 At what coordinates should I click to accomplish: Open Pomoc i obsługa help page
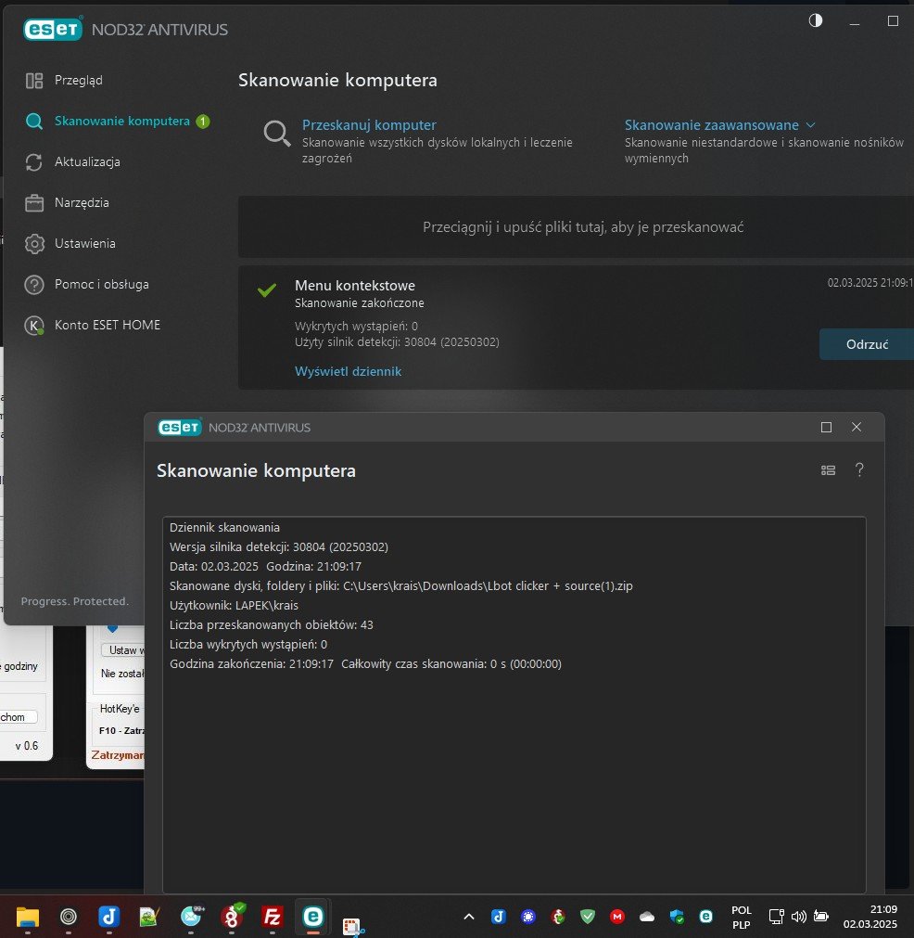pos(101,285)
